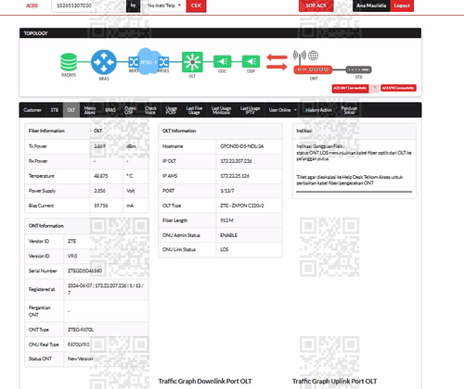Click the Bias Current value 19.756
The height and width of the screenshot is (389, 464).
click(101, 206)
